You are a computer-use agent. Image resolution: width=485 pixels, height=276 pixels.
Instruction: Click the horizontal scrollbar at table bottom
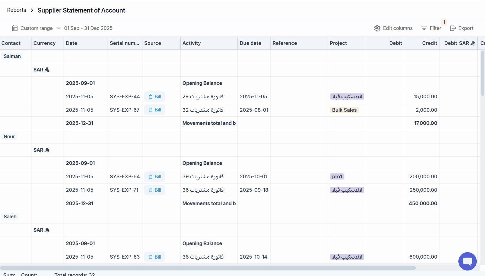[208, 268]
